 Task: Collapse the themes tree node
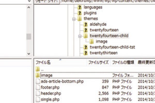[x=74, y=19]
